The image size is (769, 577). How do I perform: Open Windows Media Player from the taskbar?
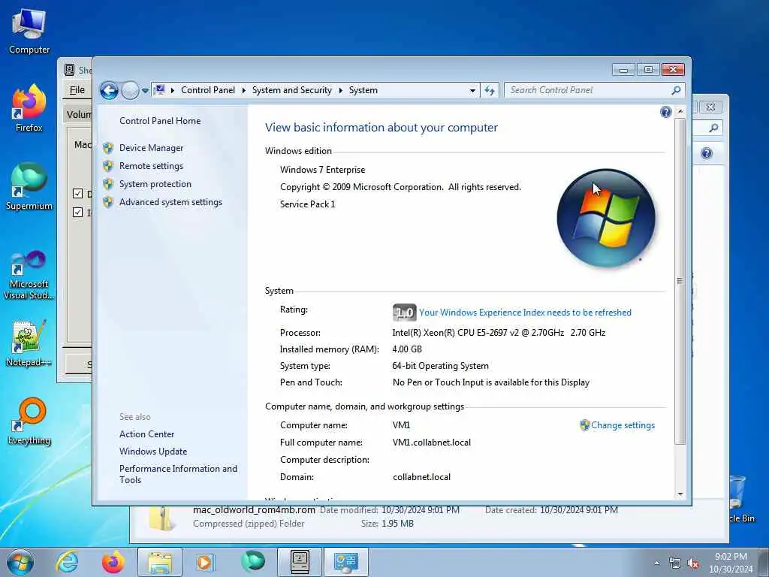click(204, 562)
